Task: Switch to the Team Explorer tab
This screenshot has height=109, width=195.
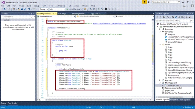Action: (x=185, y=100)
